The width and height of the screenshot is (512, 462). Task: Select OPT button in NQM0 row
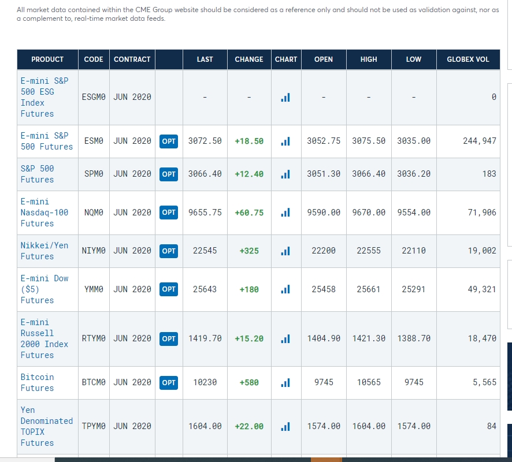point(169,213)
